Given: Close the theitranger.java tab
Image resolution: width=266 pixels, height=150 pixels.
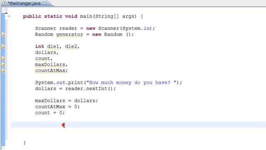Looking at the screenshot, I should (x=44, y=3).
